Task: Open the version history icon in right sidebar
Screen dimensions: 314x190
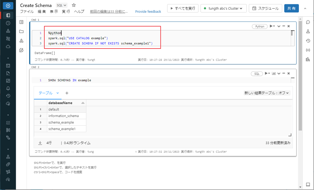Action: 308,41
